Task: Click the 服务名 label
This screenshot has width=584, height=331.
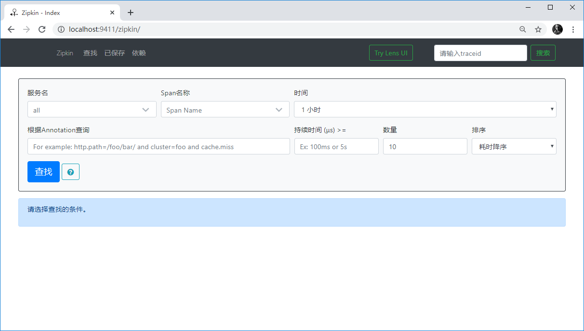Action: [x=38, y=93]
